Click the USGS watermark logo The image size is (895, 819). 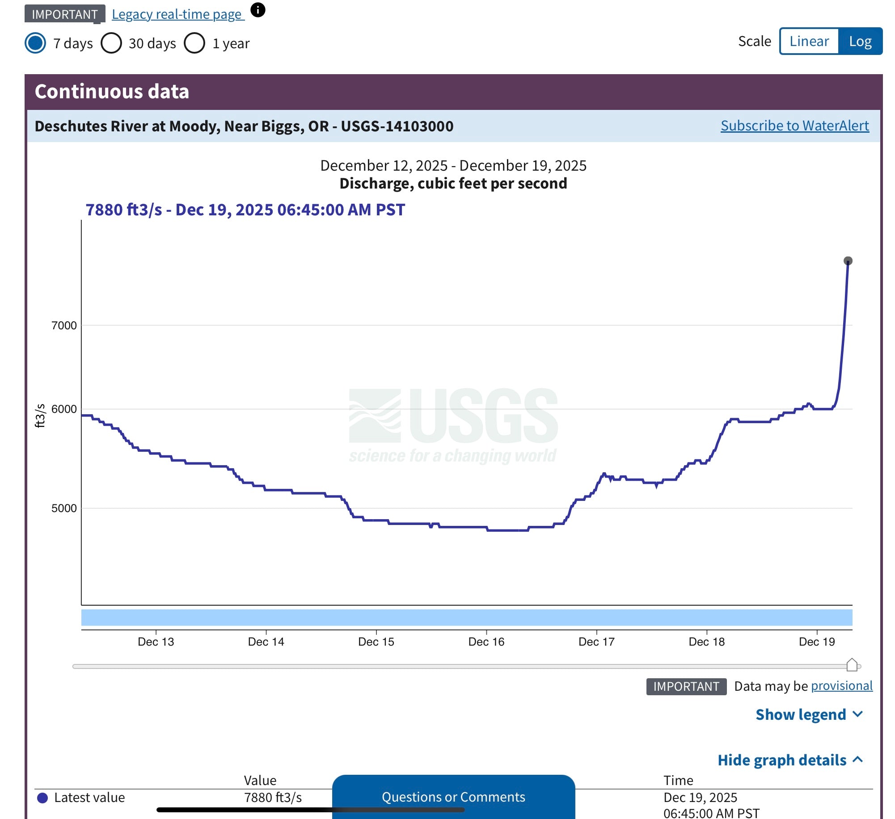point(452,424)
